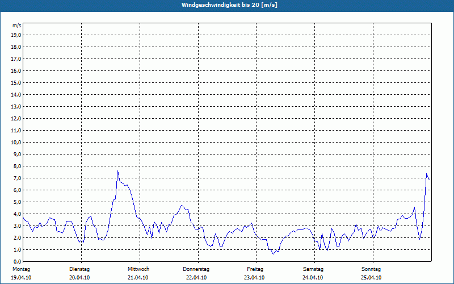
Task: Click the '9,0' y-axis label
Action: (18, 154)
